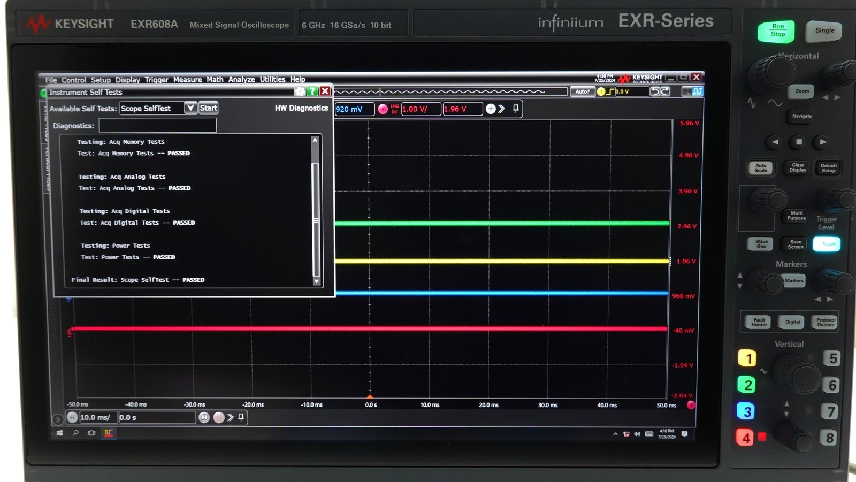Push the front panel Zoom button
Screen dimensions: 856x482
(x=801, y=91)
